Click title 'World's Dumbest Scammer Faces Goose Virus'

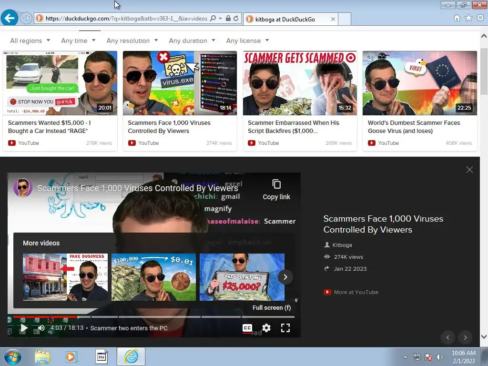pyautogui.click(x=414, y=127)
